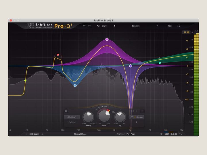Screen dimensions: 207x155
Task: Click the FREQ knob
Action: point(88,117)
